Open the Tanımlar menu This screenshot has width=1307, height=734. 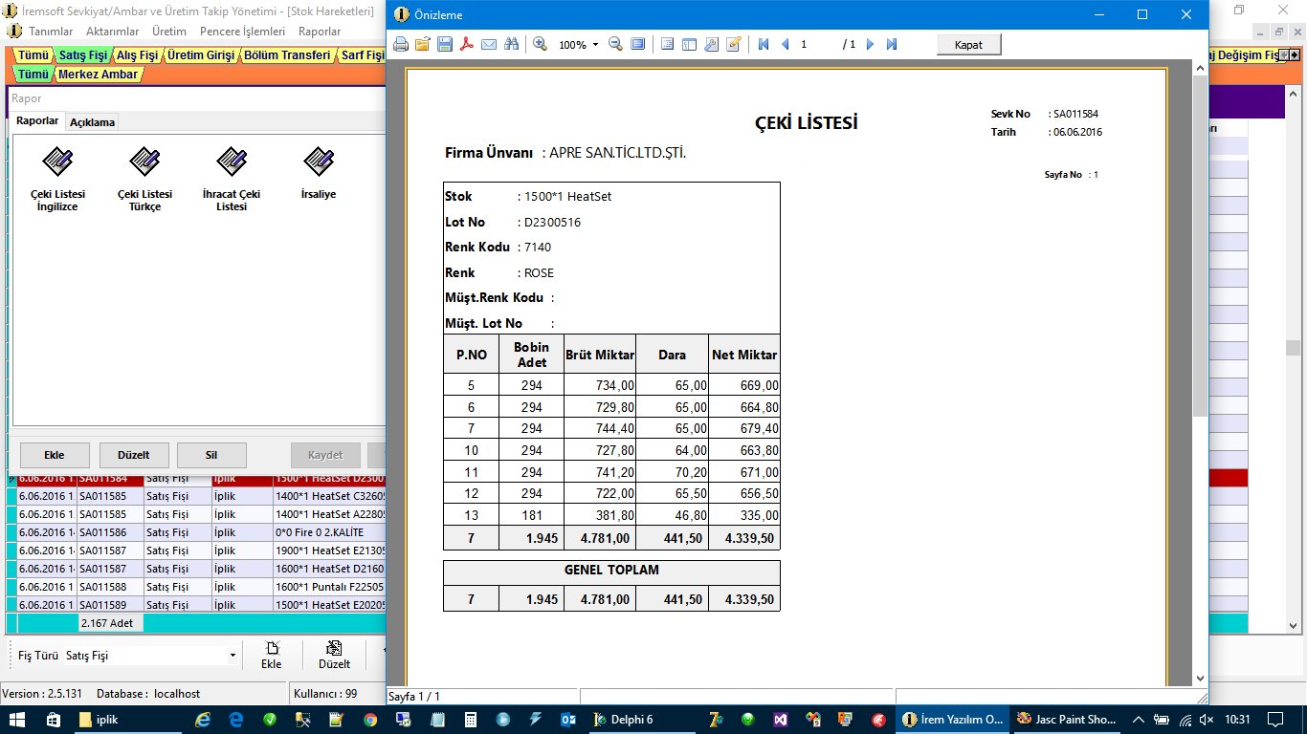[x=51, y=32]
